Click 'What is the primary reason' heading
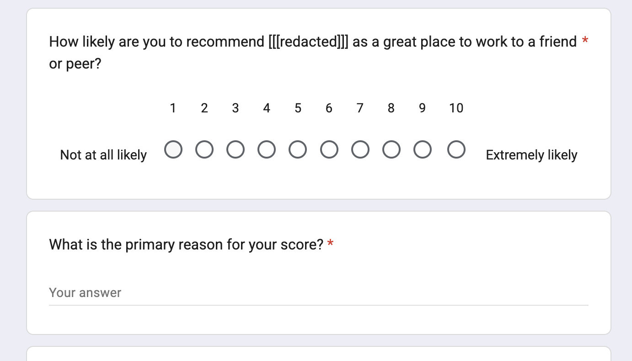 (x=186, y=244)
